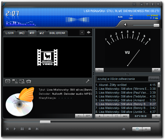Open the WIZ visualization tab
Viewport: 165px width, 140px height.
[x=42, y=33]
